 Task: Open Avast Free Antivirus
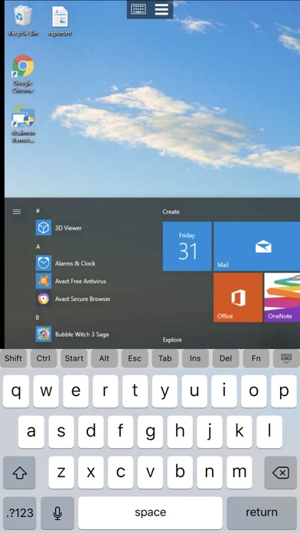click(71, 281)
